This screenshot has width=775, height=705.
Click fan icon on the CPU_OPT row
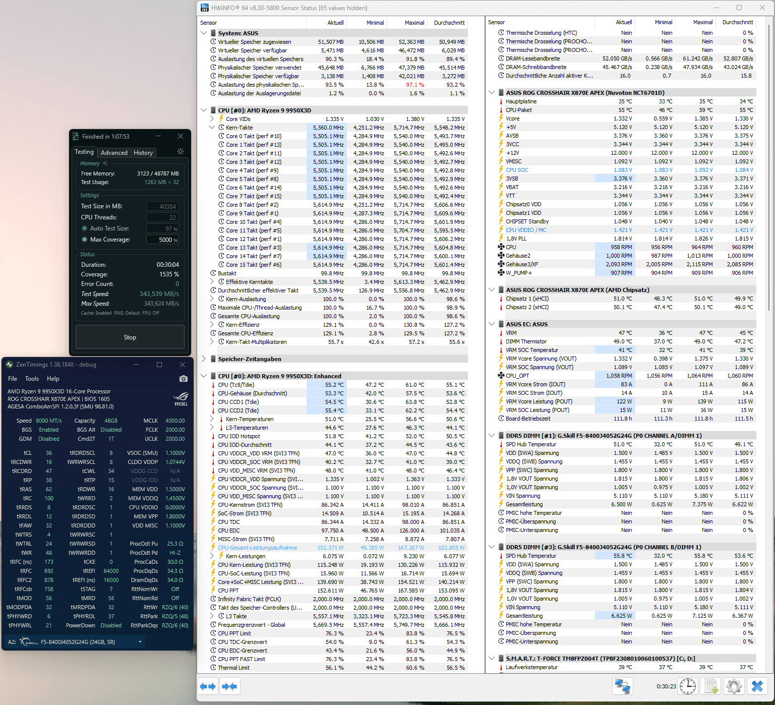point(501,376)
